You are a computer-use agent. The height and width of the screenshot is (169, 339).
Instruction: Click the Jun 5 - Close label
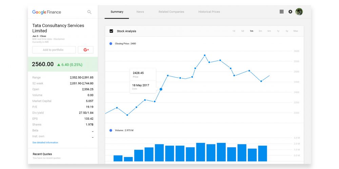(39, 36)
